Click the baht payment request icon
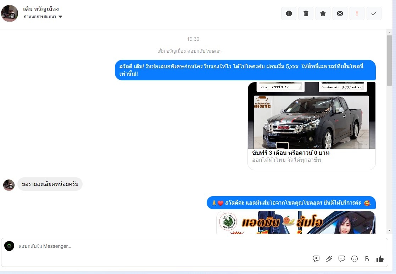Viewport: 396px width, 274px height. click(x=367, y=259)
